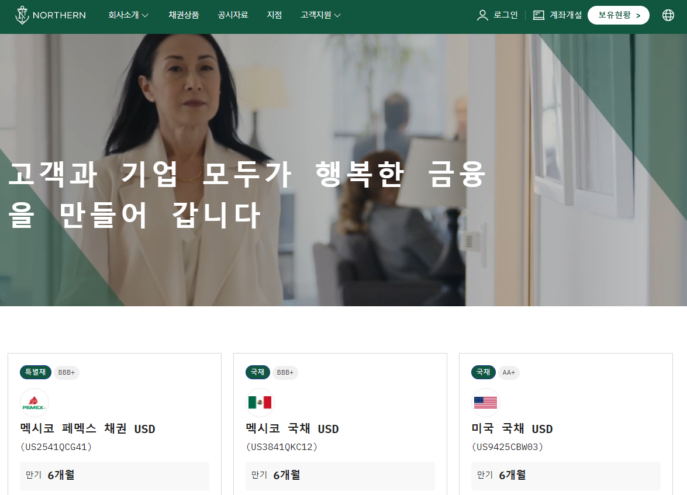Image resolution: width=687 pixels, height=495 pixels.
Task: Open the 공시자료 menu item
Action: (233, 15)
